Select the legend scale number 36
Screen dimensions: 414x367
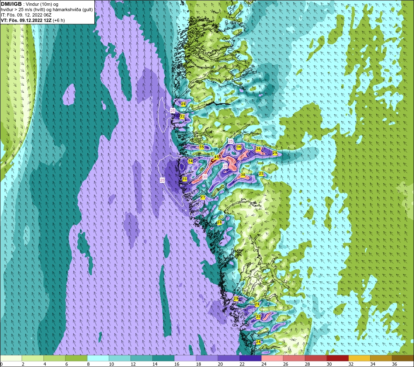[395, 365]
